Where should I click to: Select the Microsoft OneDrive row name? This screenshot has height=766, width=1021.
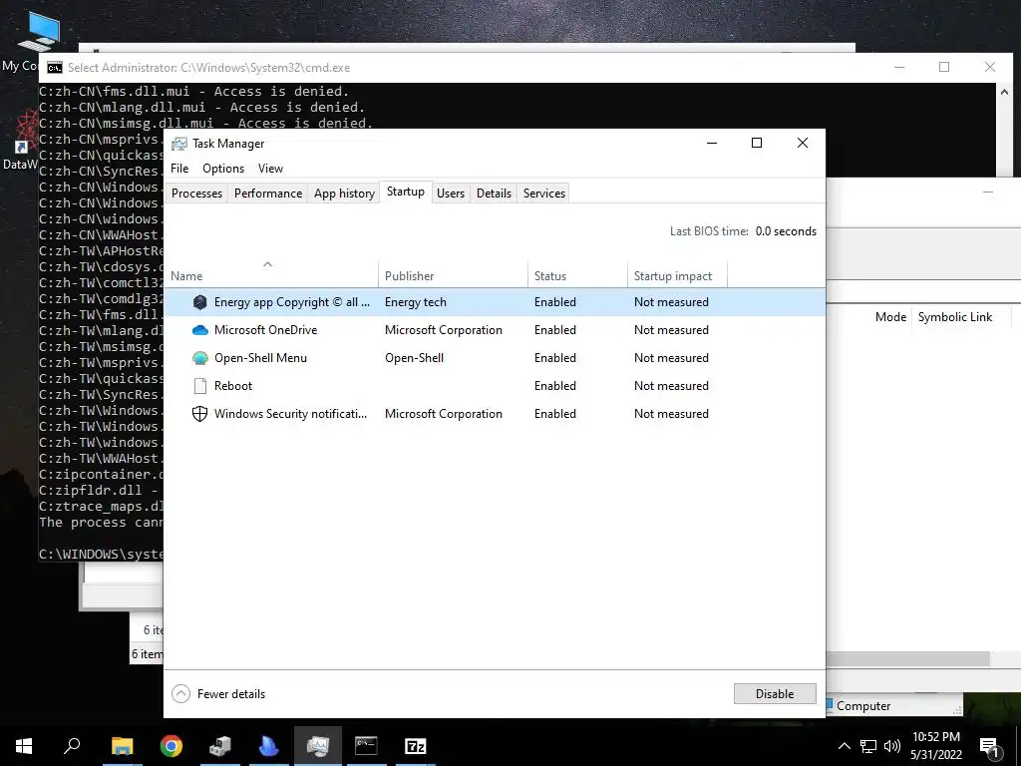(x=265, y=330)
